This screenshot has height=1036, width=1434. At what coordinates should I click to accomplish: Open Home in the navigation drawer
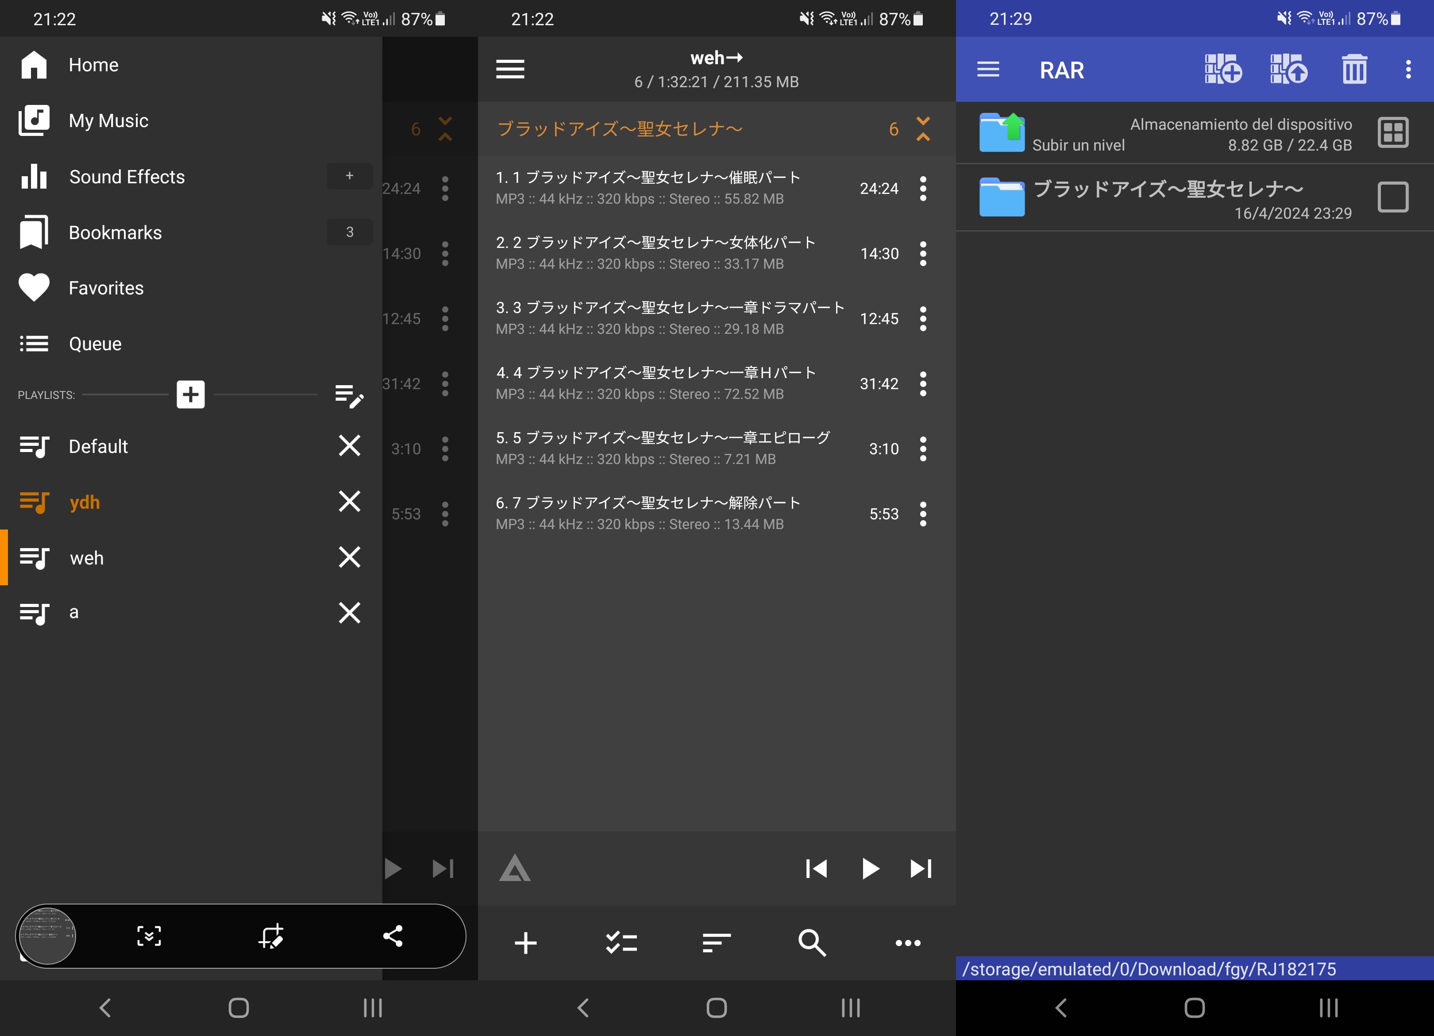point(191,65)
